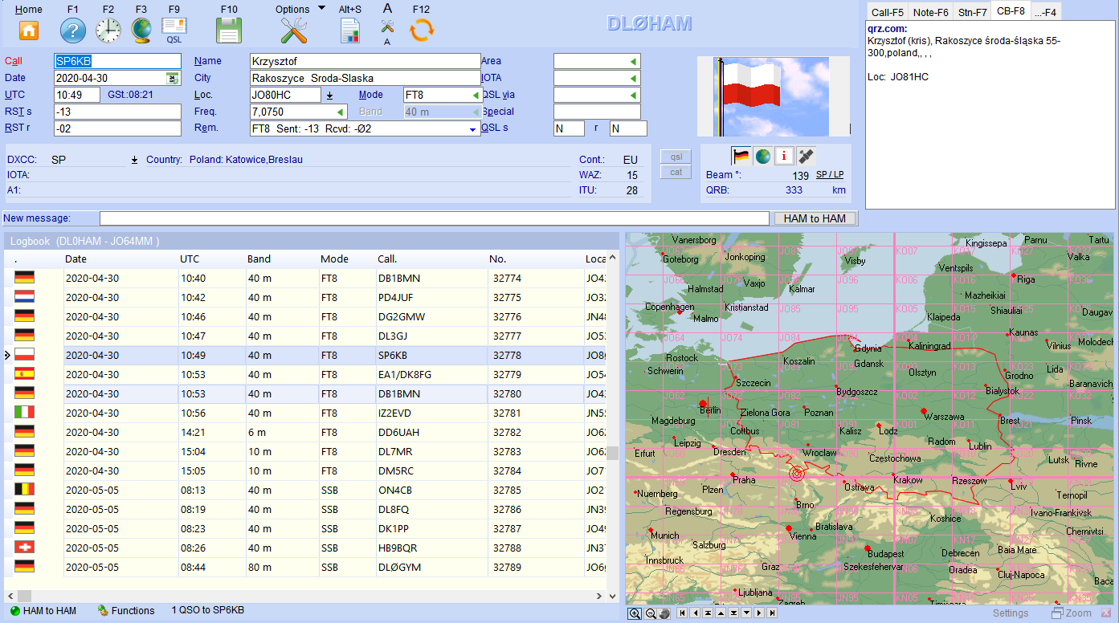1119x623 pixels.
Task: Switch to the Note-F6 tab
Action: pyautogui.click(x=930, y=12)
